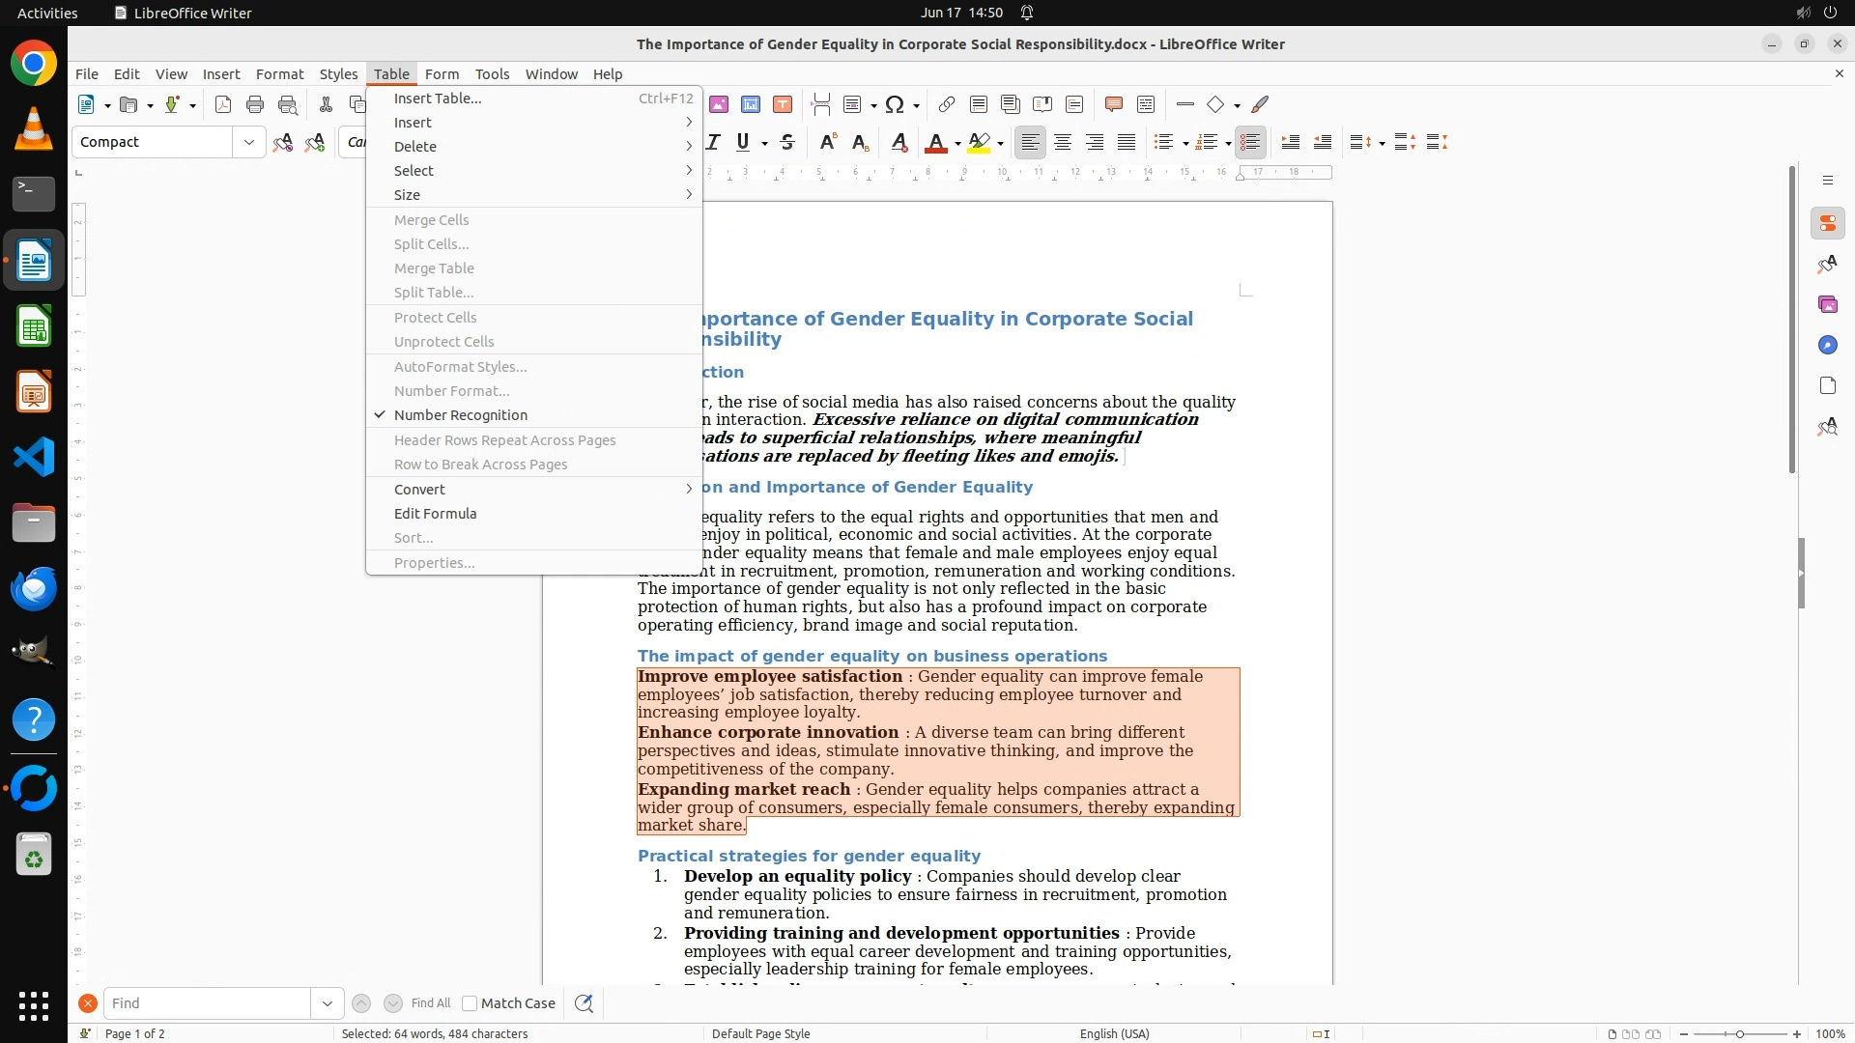Click the Increase Indent icon

[x=1291, y=142]
